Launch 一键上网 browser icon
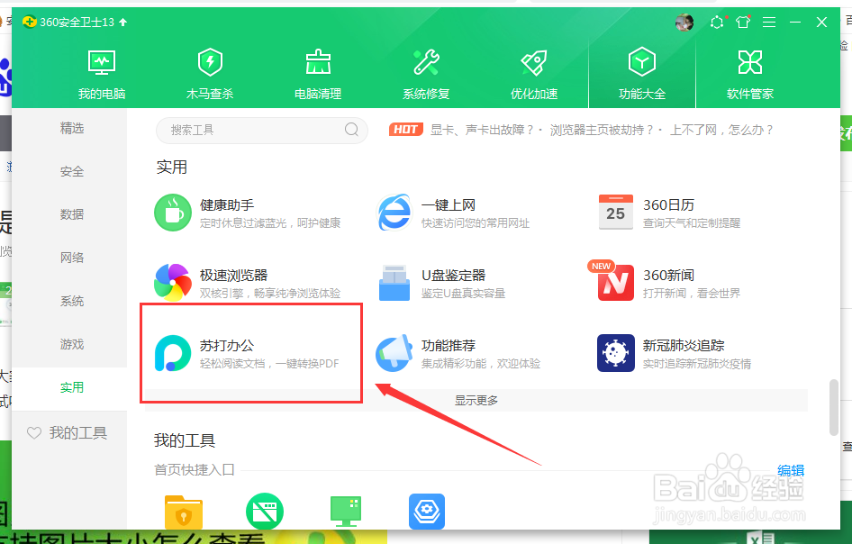Viewport: 852px width, 544px height. [x=394, y=213]
